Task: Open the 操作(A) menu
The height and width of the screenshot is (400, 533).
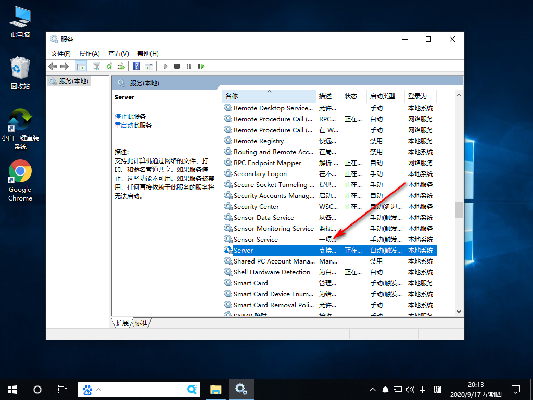Action: pyautogui.click(x=89, y=53)
